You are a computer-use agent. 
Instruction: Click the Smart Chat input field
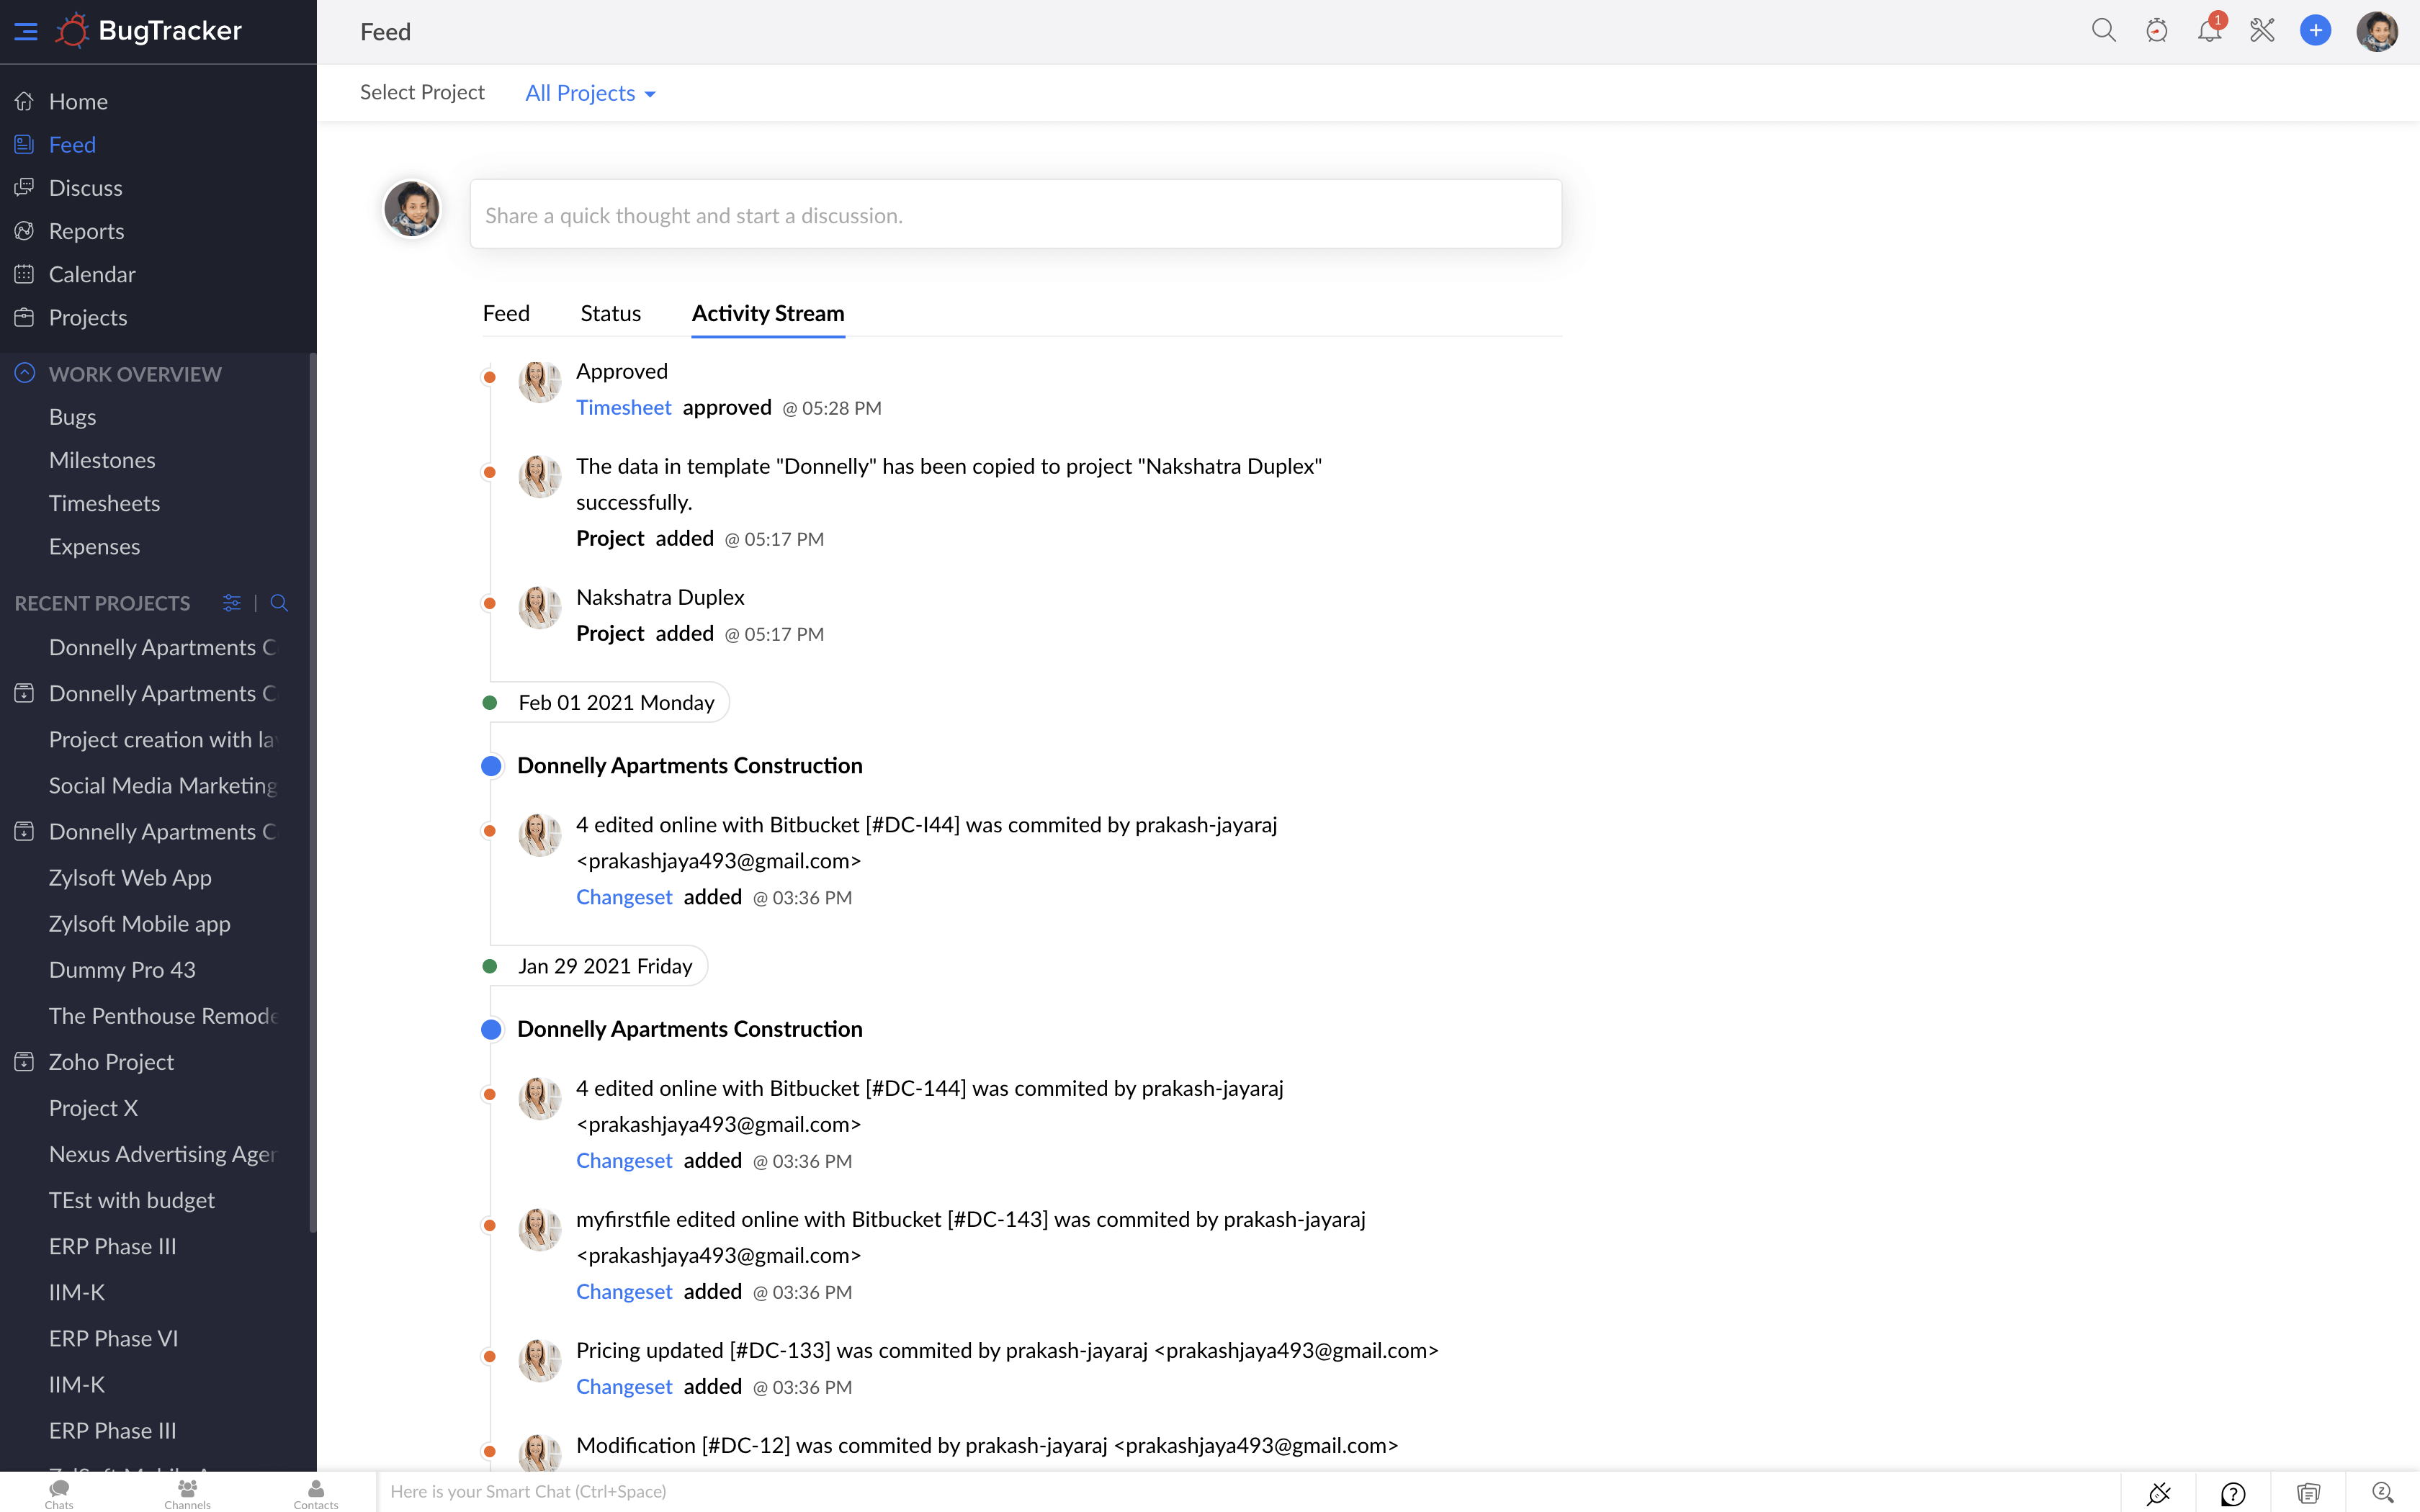[800, 1490]
